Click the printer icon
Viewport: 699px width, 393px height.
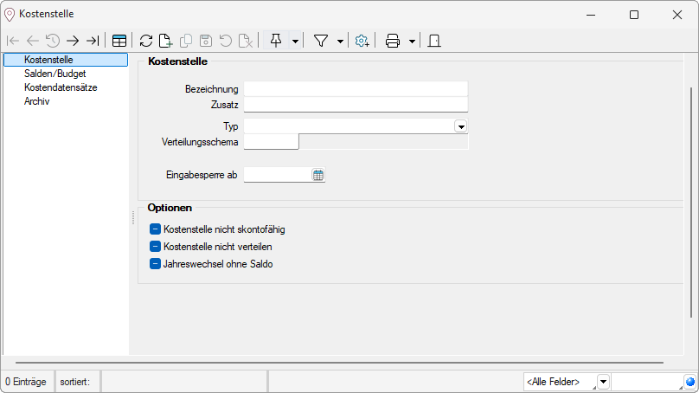coord(393,41)
